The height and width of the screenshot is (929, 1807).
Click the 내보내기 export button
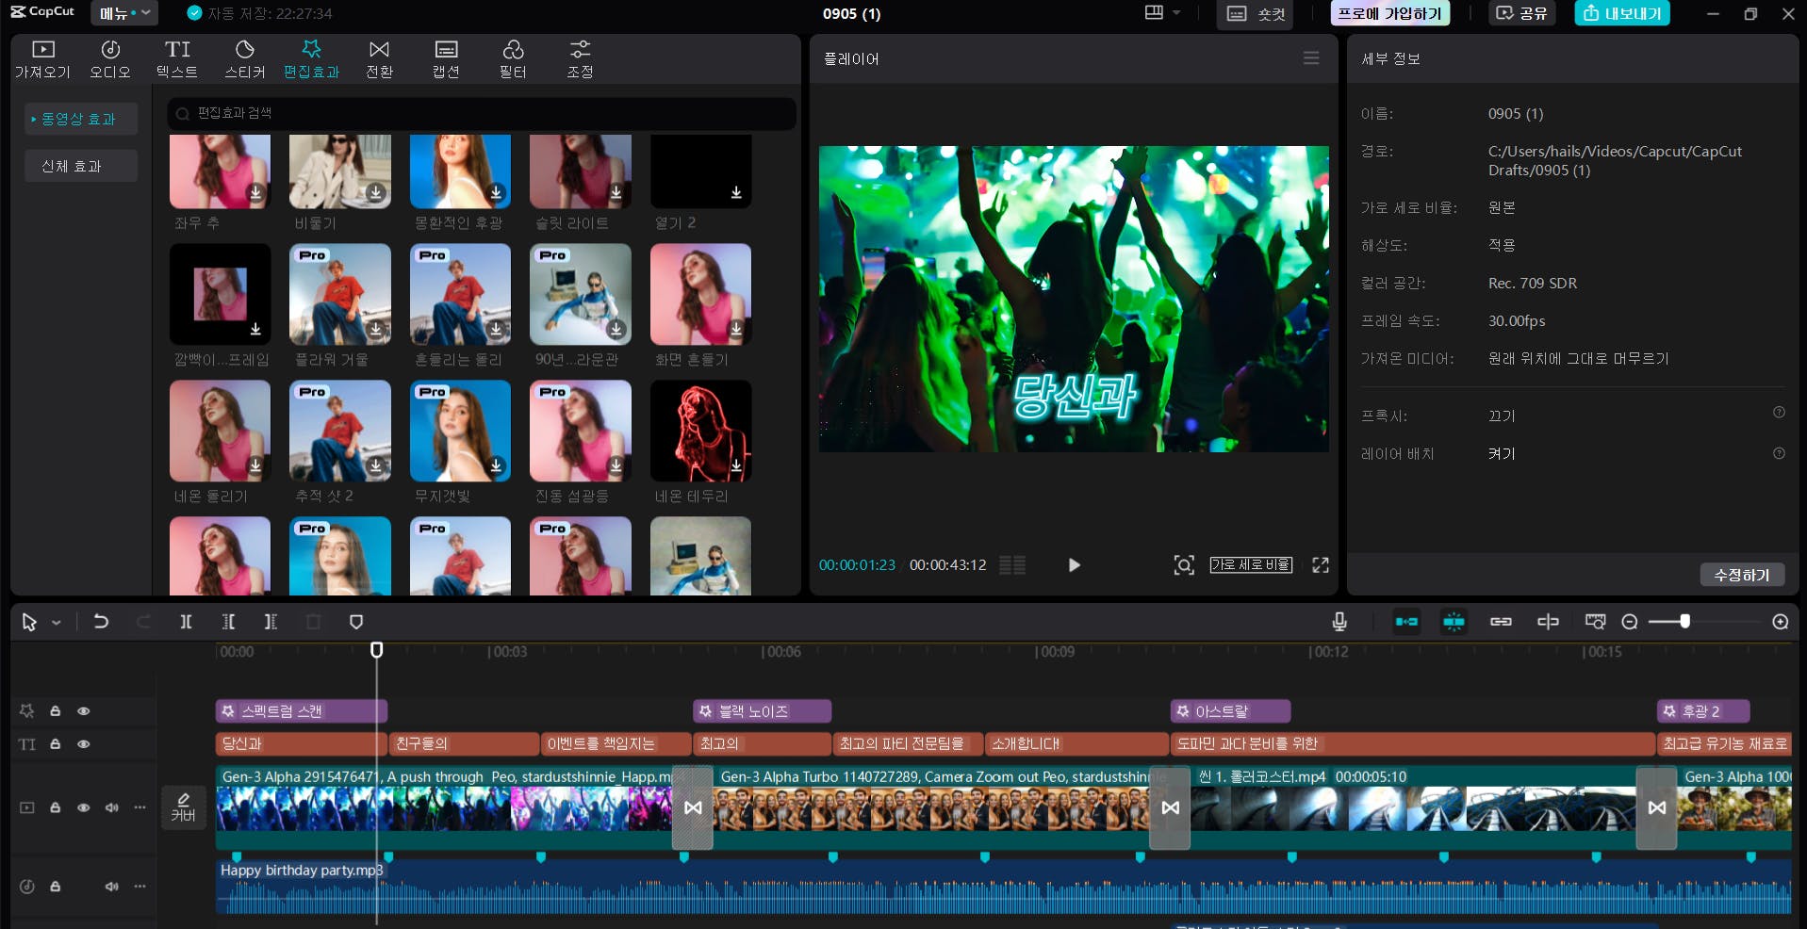1621,13
